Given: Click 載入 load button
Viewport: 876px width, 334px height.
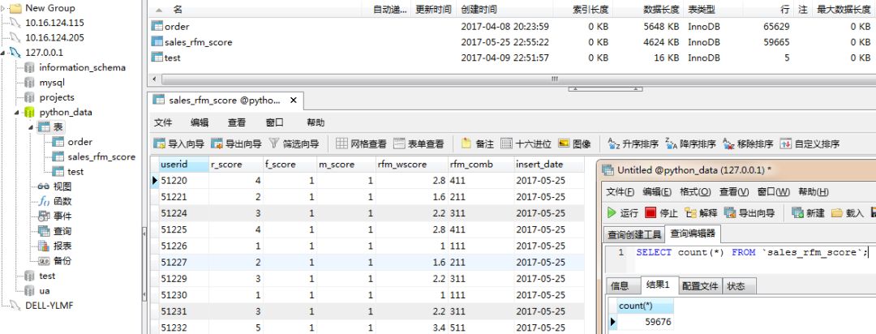Looking at the screenshot, I should tap(847, 212).
